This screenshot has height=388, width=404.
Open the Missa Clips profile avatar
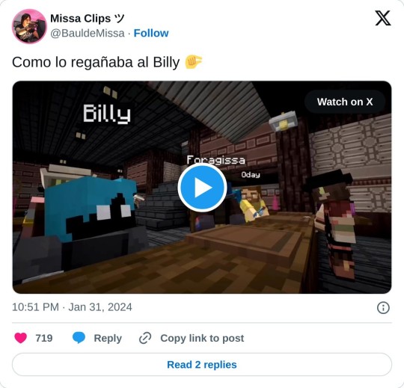coord(29,26)
